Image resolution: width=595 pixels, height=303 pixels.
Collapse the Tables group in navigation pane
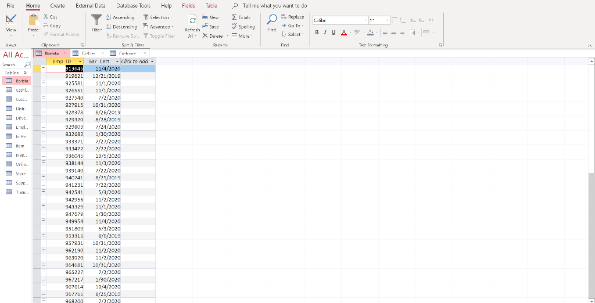(x=25, y=73)
